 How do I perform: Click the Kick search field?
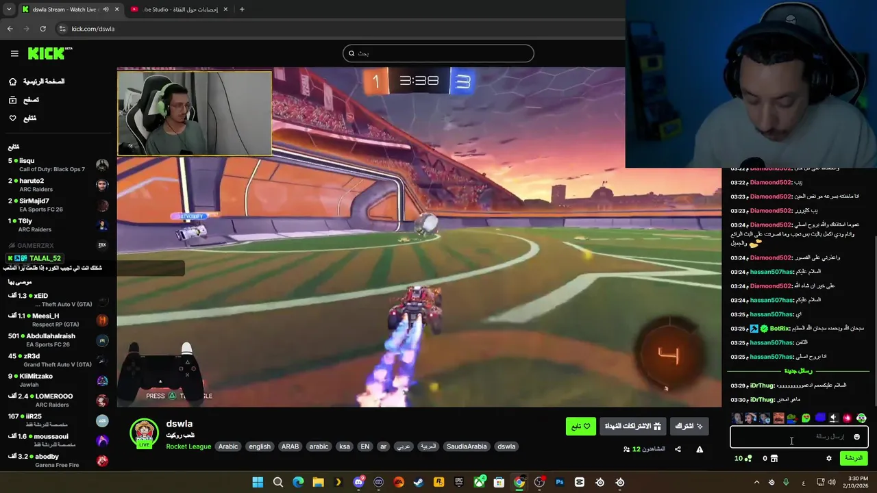pos(438,53)
